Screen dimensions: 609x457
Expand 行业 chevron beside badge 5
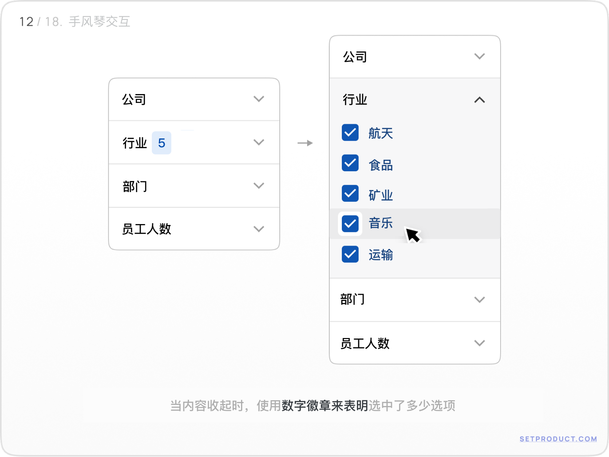(x=259, y=142)
